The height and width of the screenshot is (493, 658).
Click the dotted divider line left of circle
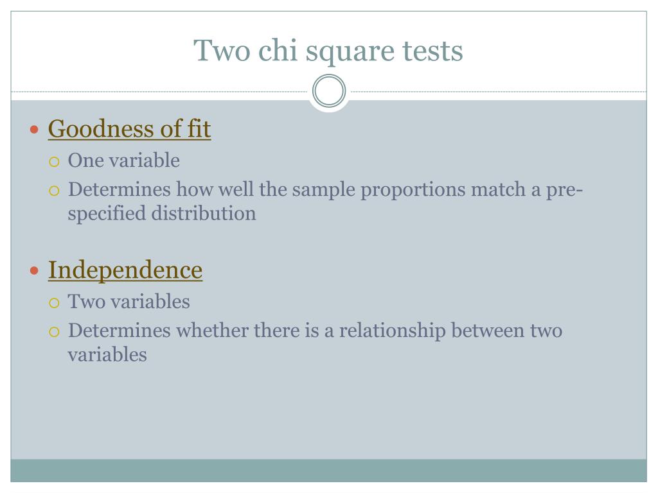coord(159,91)
